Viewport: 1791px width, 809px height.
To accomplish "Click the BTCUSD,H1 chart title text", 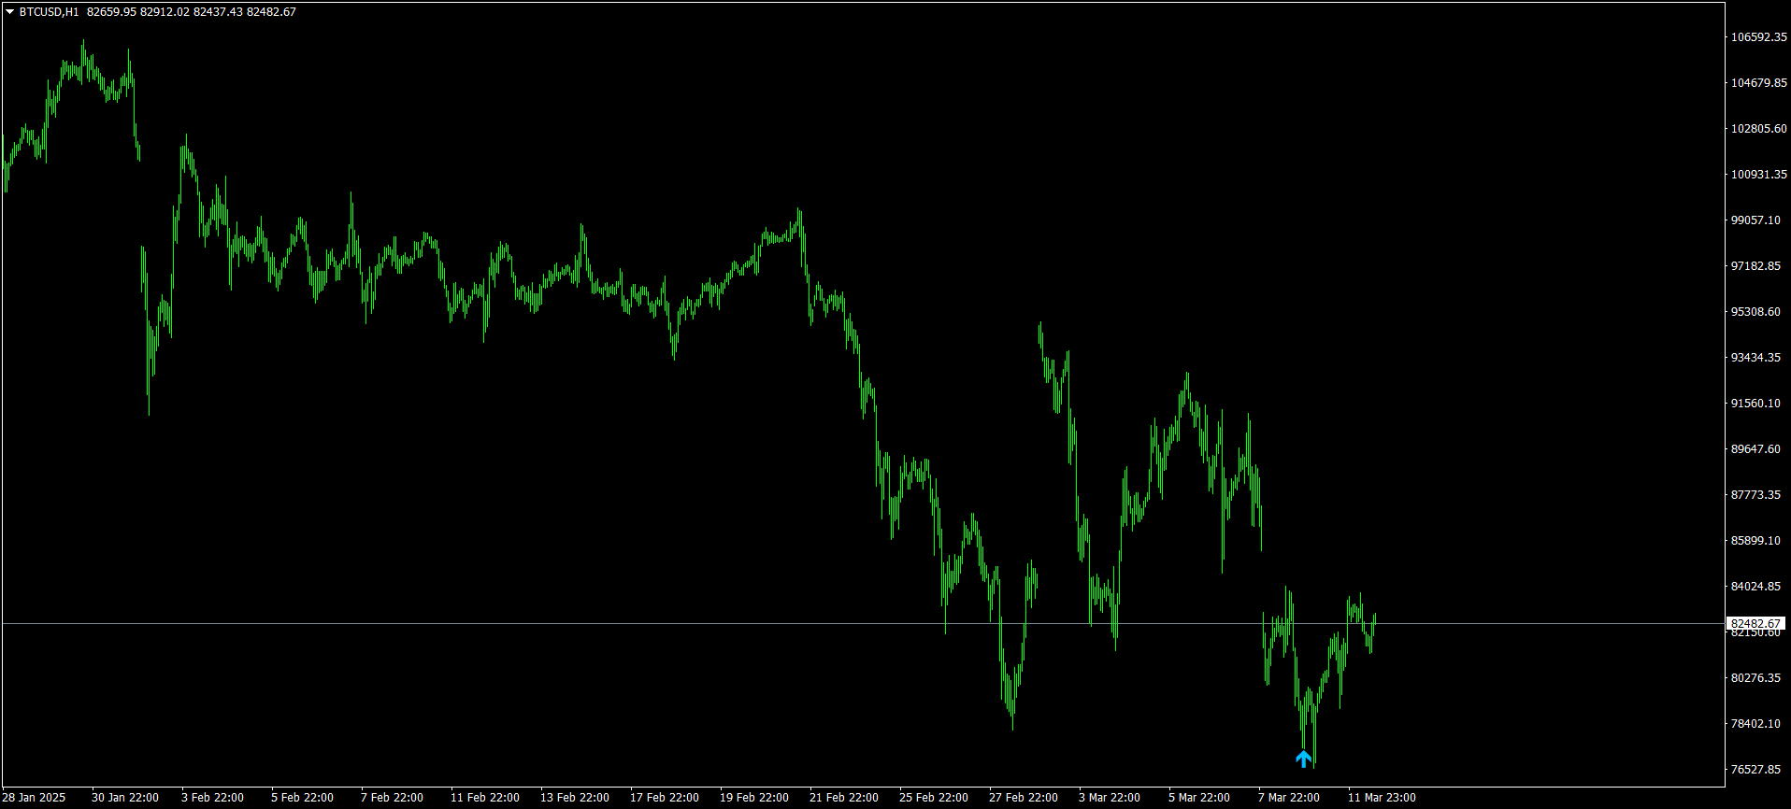I will point(50,12).
